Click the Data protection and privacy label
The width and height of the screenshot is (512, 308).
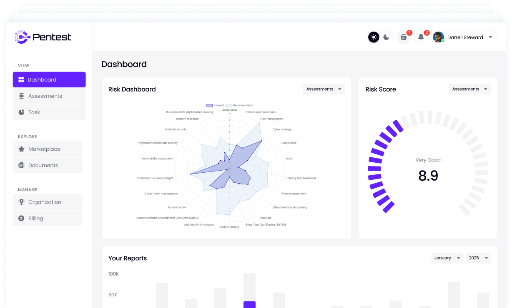pyautogui.click(x=290, y=207)
